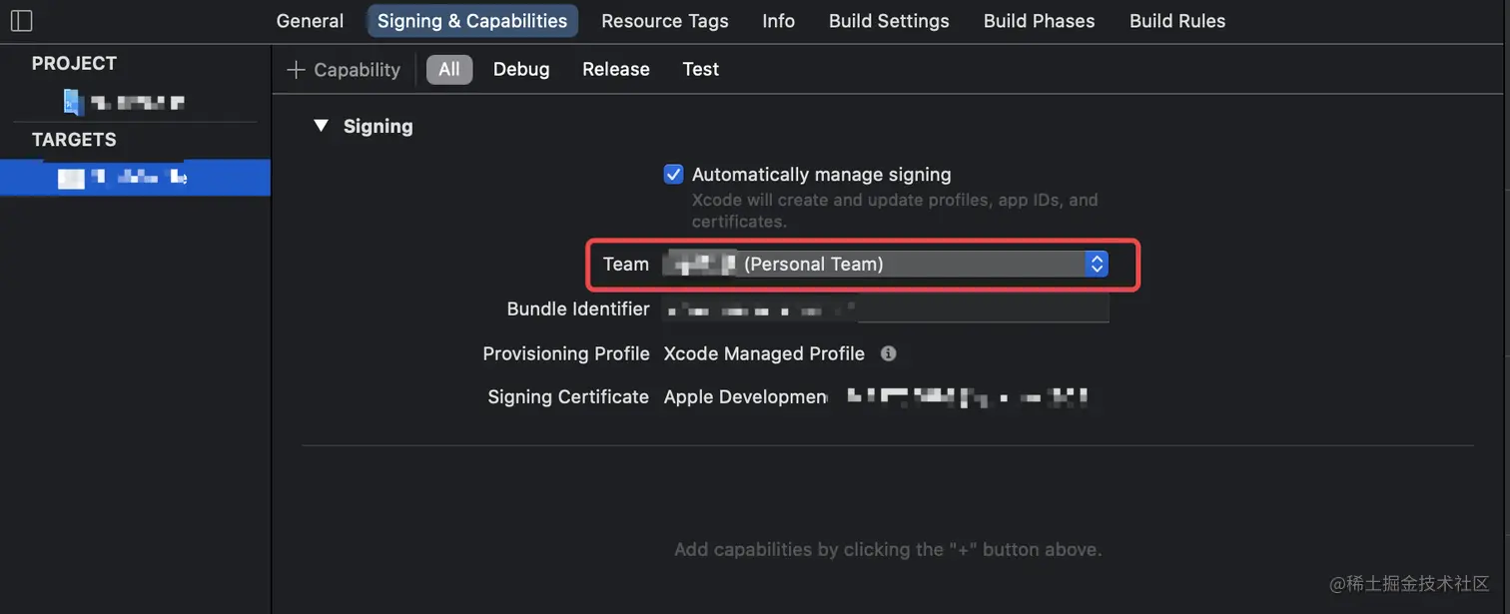Screen dimensions: 1510x614
Task: Switch to Build Phases tab
Action: [1039, 21]
